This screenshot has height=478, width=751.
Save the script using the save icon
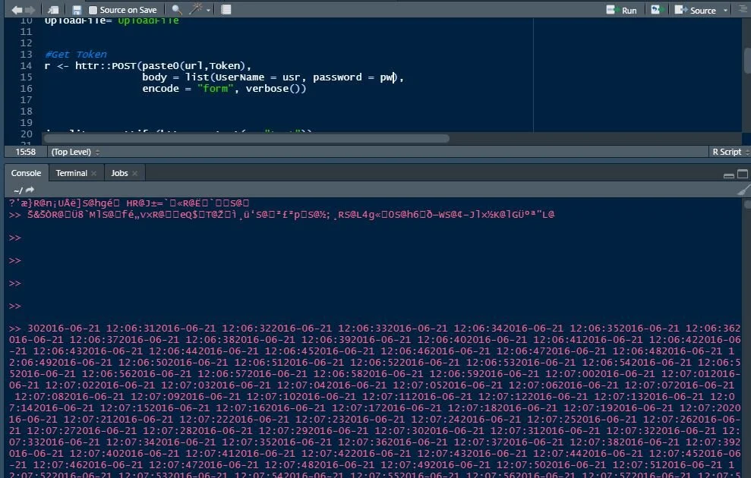(x=77, y=9)
